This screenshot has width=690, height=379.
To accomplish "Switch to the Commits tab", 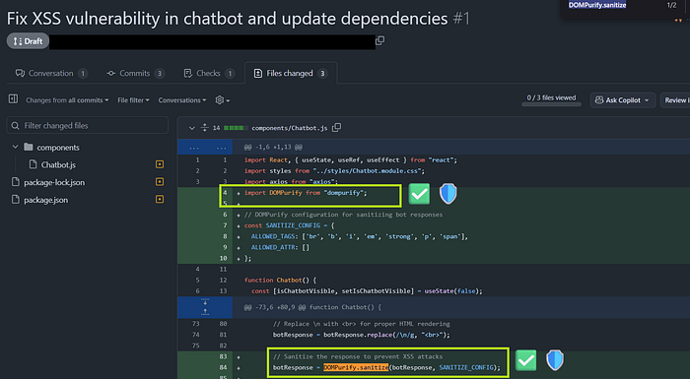I will pos(135,73).
